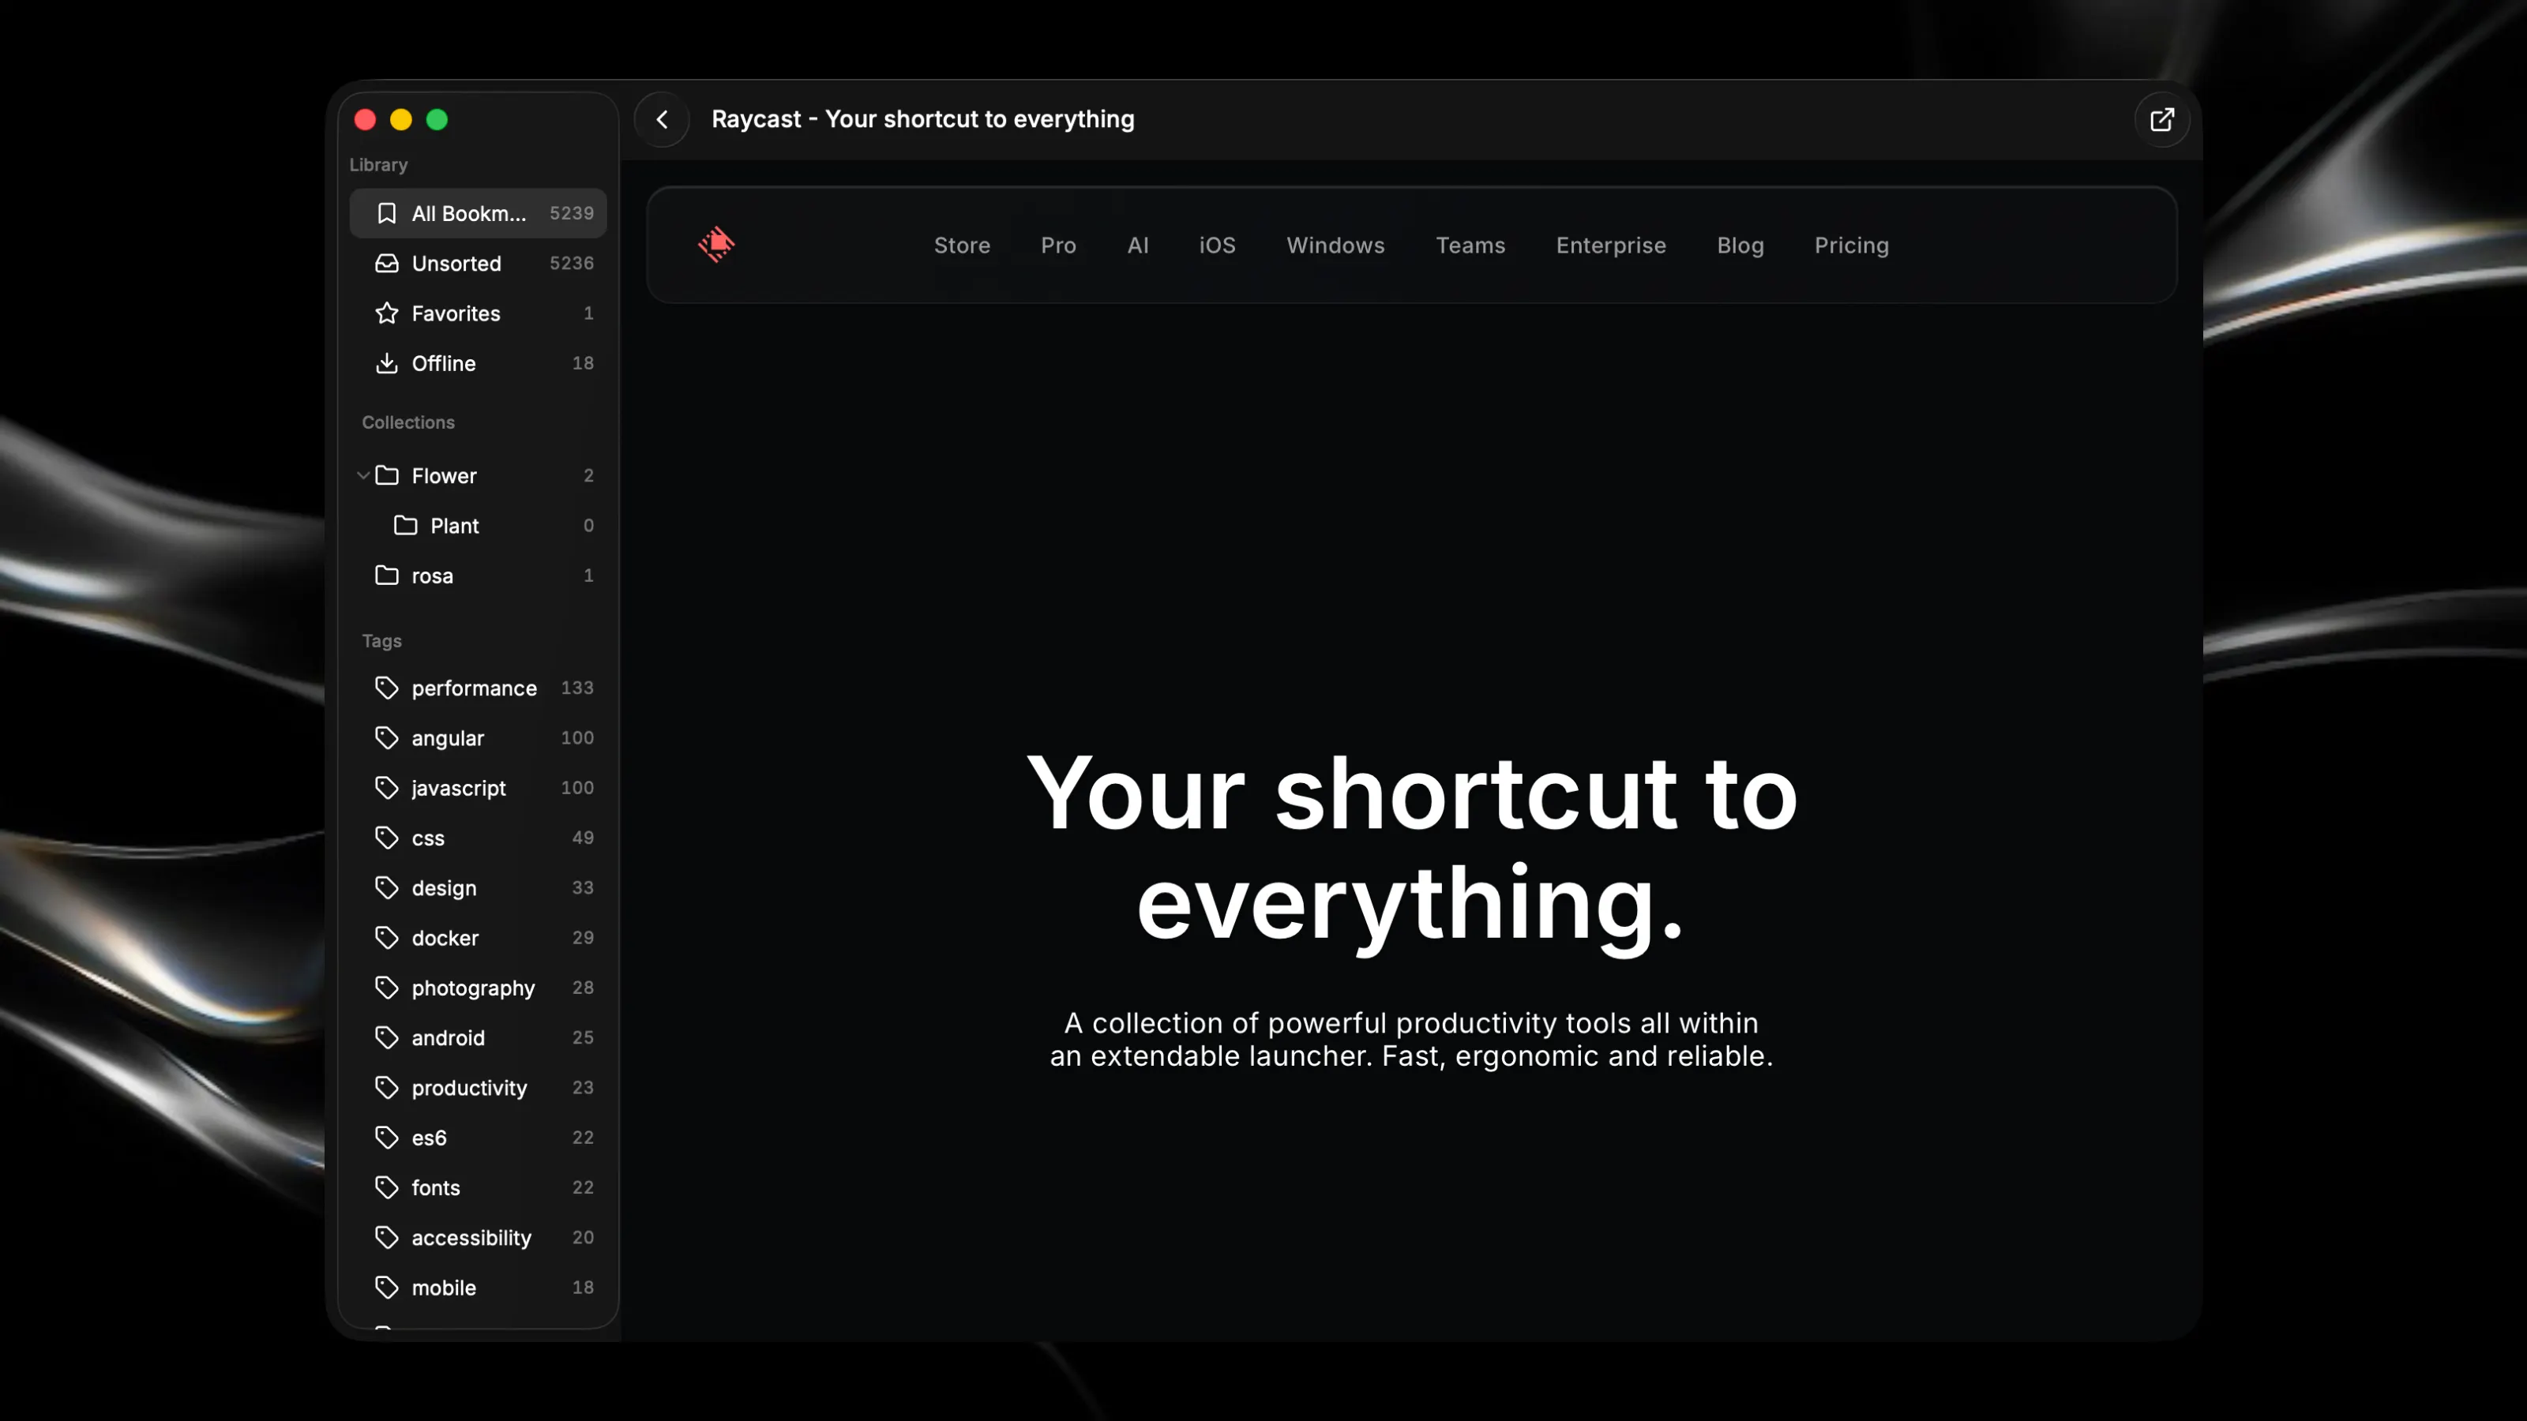Viewport: 2527px width, 1421px height.
Task: Click the productivity tag label
Action: coord(469,1089)
